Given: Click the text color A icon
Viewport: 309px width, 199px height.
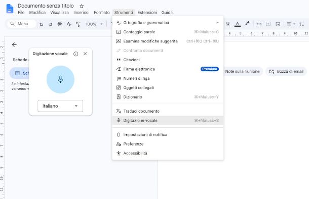Looking at the screenshot, I should tap(238, 24).
